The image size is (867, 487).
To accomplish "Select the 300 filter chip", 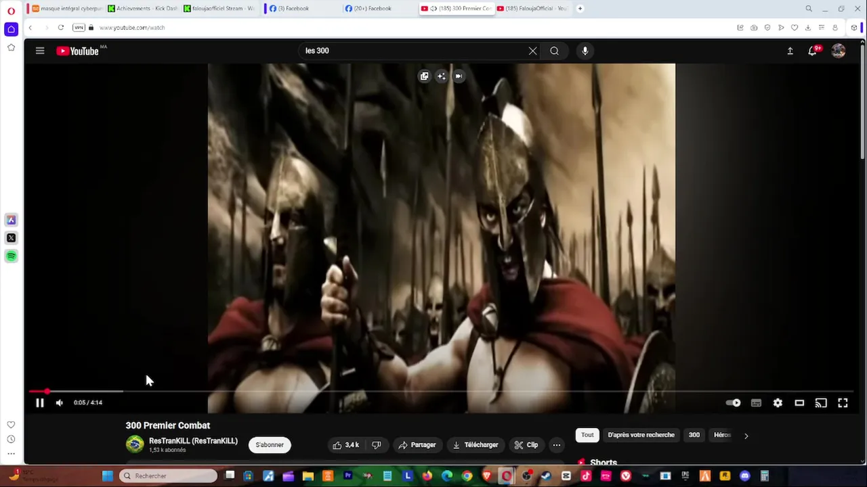I will coord(694,435).
